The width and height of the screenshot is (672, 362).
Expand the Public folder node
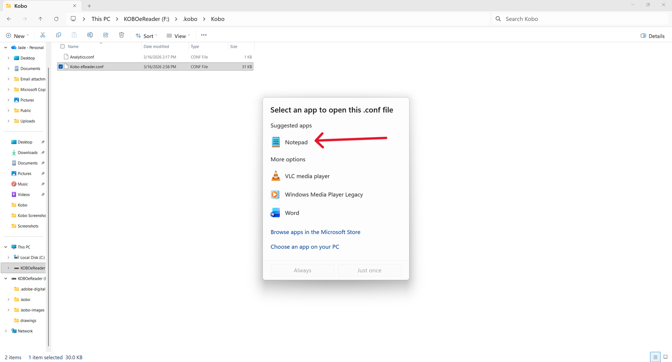[8, 110]
